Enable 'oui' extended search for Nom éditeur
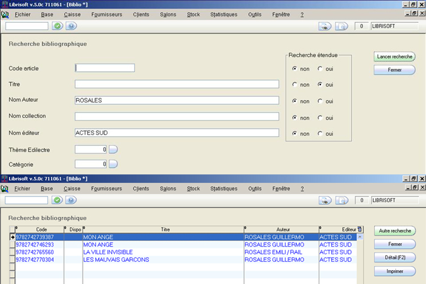The height and width of the screenshot is (284, 426). pos(320,133)
